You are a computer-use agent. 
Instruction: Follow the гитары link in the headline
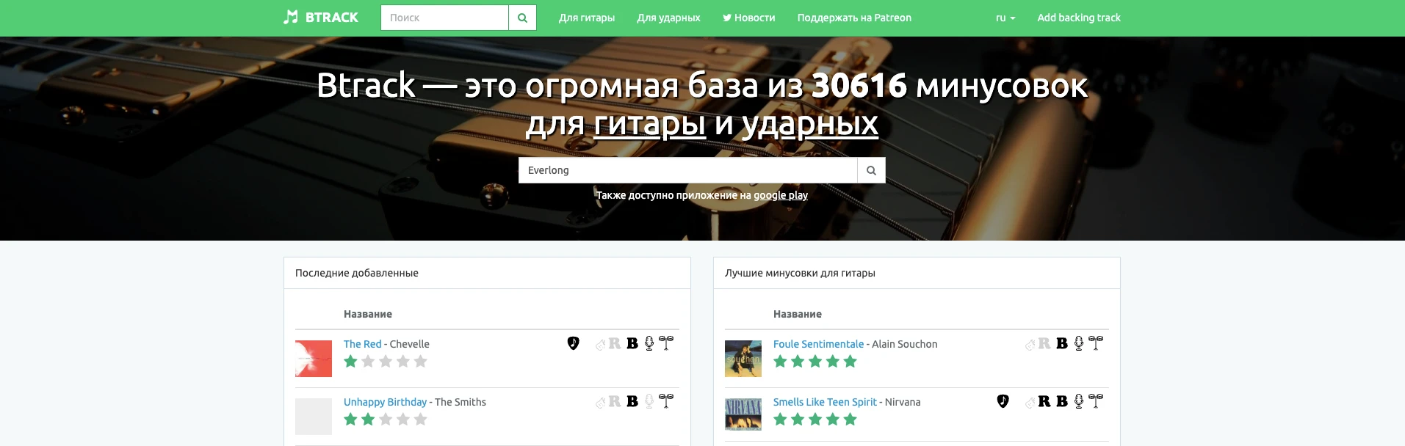tap(649, 124)
